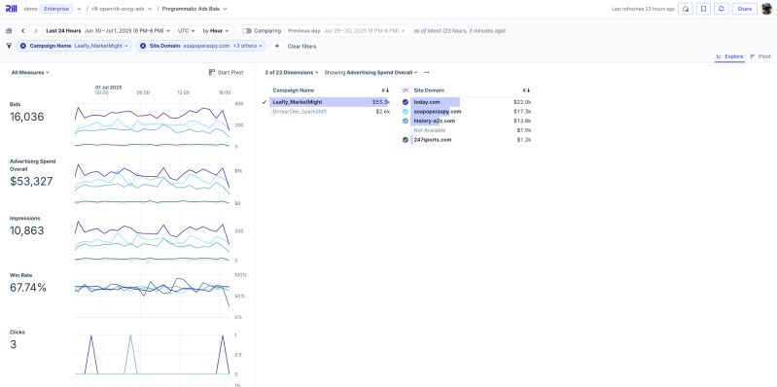Click the Last refreshed 23 hours ago text
Image resolution: width=777 pixels, height=387 pixels.
[x=643, y=9]
